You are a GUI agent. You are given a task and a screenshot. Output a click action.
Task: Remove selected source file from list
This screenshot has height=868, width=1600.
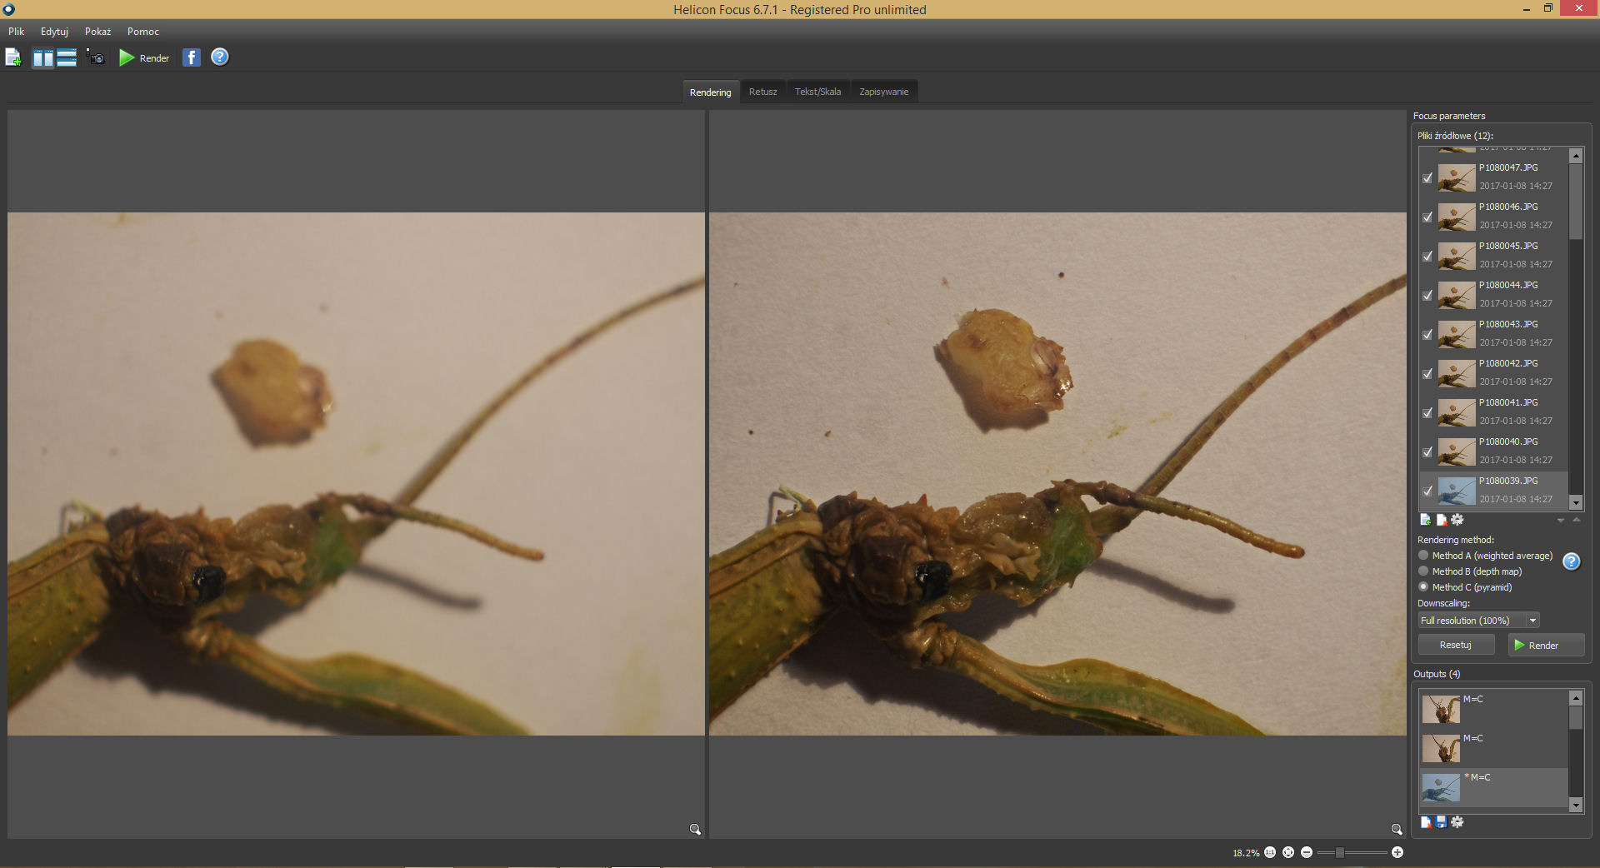pyautogui.click(x=1441, y=520)
